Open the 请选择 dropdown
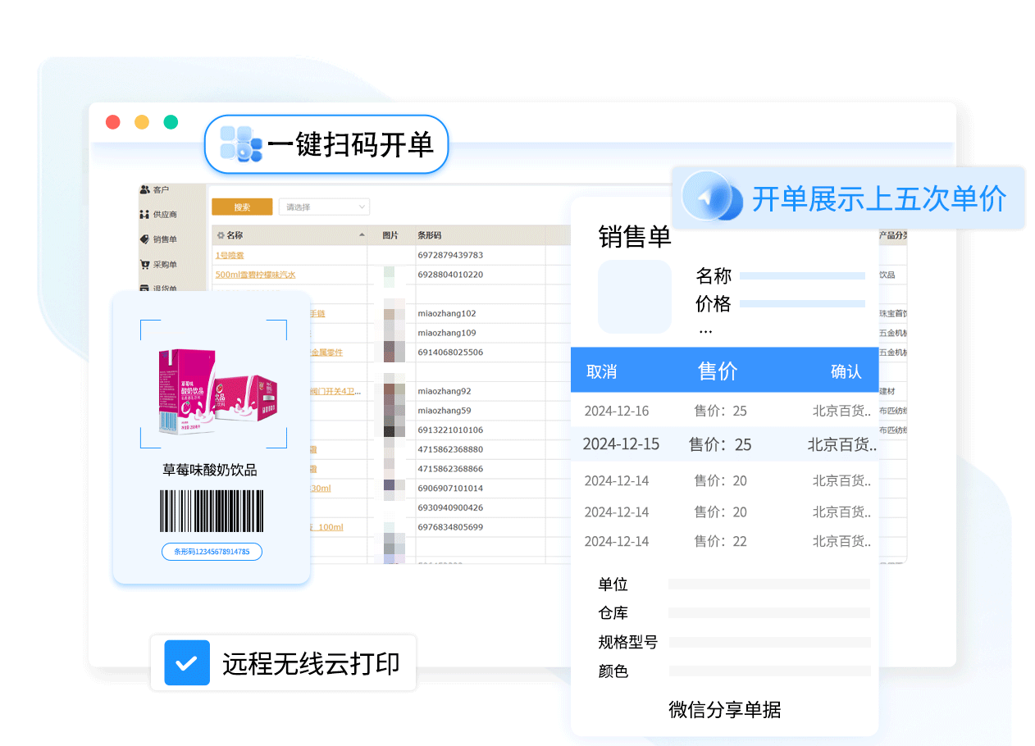 click(x=324, y=207)
